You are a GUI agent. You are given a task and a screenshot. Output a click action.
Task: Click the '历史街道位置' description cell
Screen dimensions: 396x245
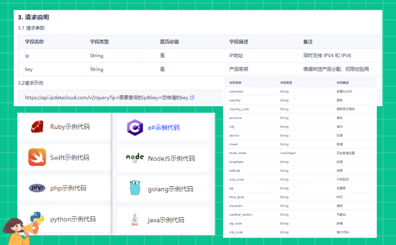(x=345, y=153)
